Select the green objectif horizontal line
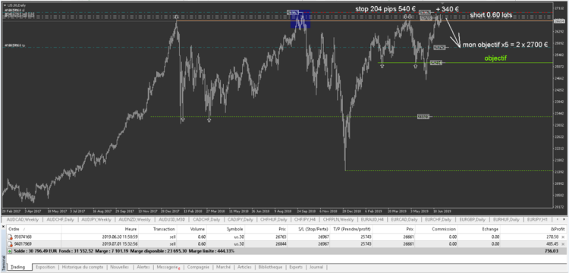The width and height of the screenshot is (569, 273). (466, 63)
